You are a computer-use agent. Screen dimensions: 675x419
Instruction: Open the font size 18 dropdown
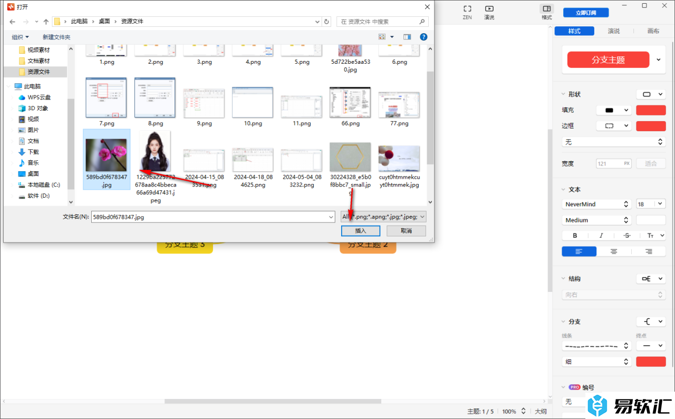click(651, 204)
